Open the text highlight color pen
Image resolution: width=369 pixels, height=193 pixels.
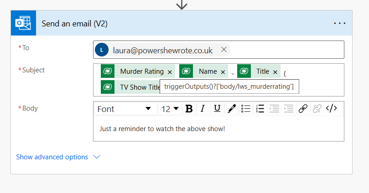(232, 109)
